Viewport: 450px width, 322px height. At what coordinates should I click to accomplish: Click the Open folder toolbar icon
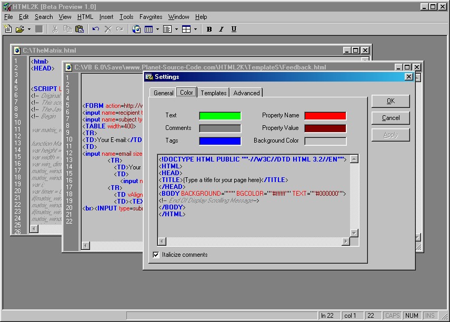click(19, 29)
